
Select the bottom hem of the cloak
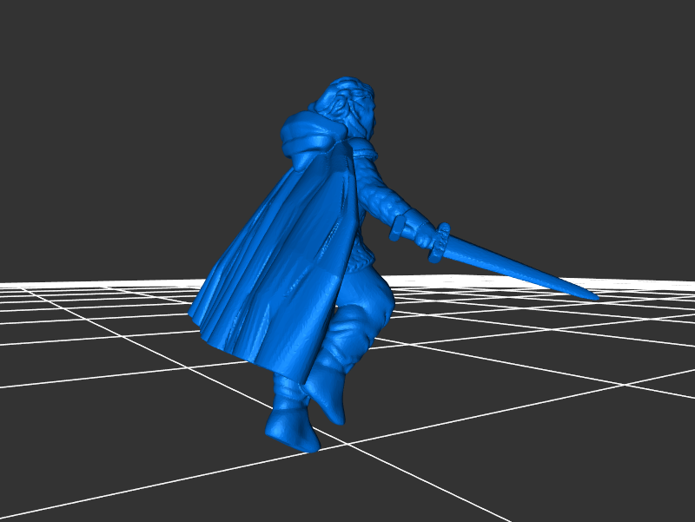(252, 347)
